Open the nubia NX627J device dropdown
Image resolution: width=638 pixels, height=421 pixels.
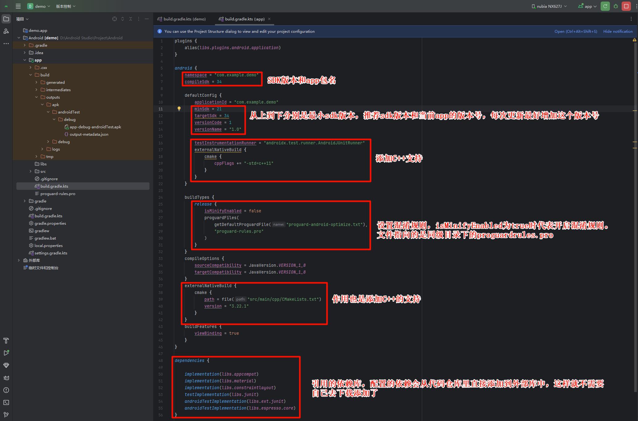(x=549, y=6)
